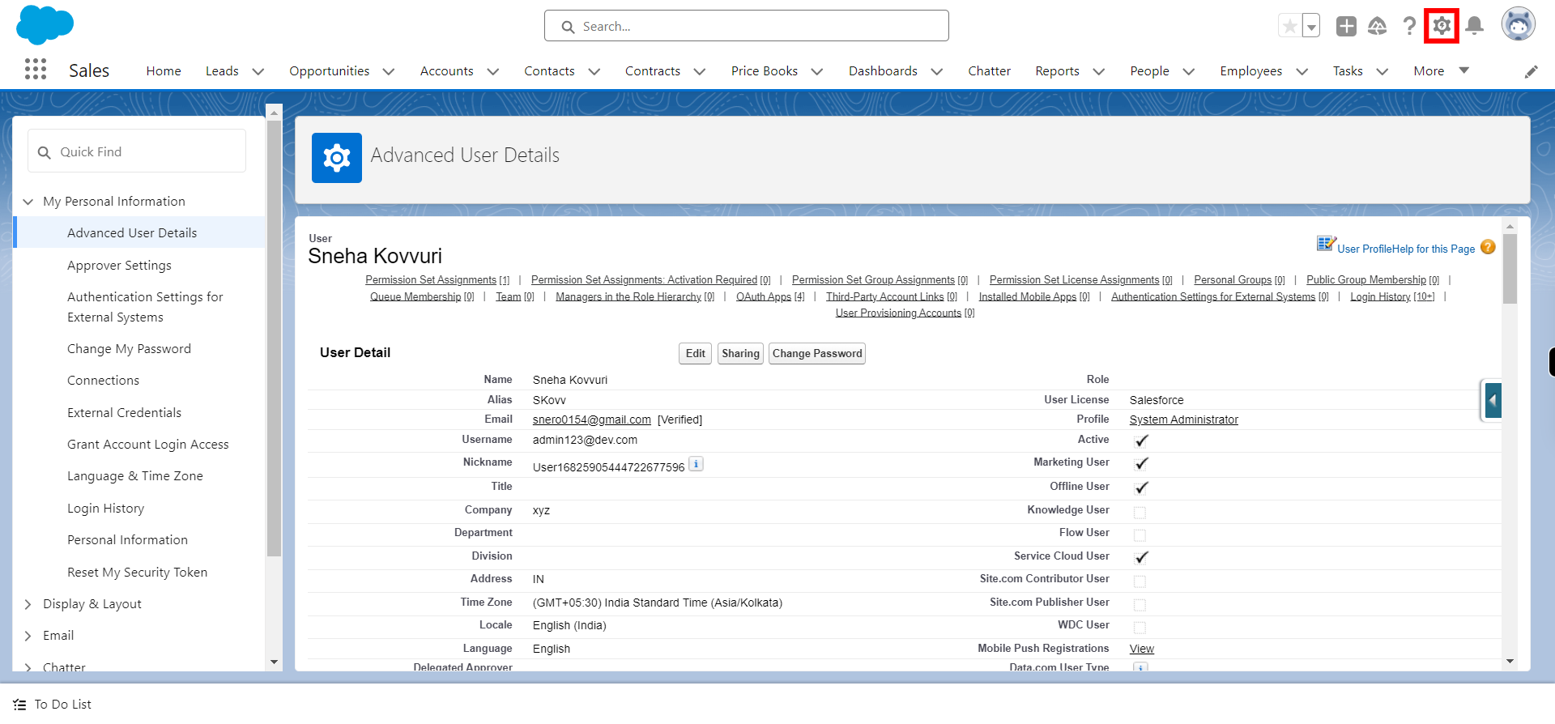Click the global Search field

747,26
